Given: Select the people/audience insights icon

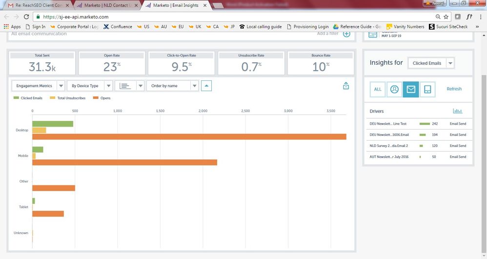Looking at the screenshot, I should click(x=394, y=89).
